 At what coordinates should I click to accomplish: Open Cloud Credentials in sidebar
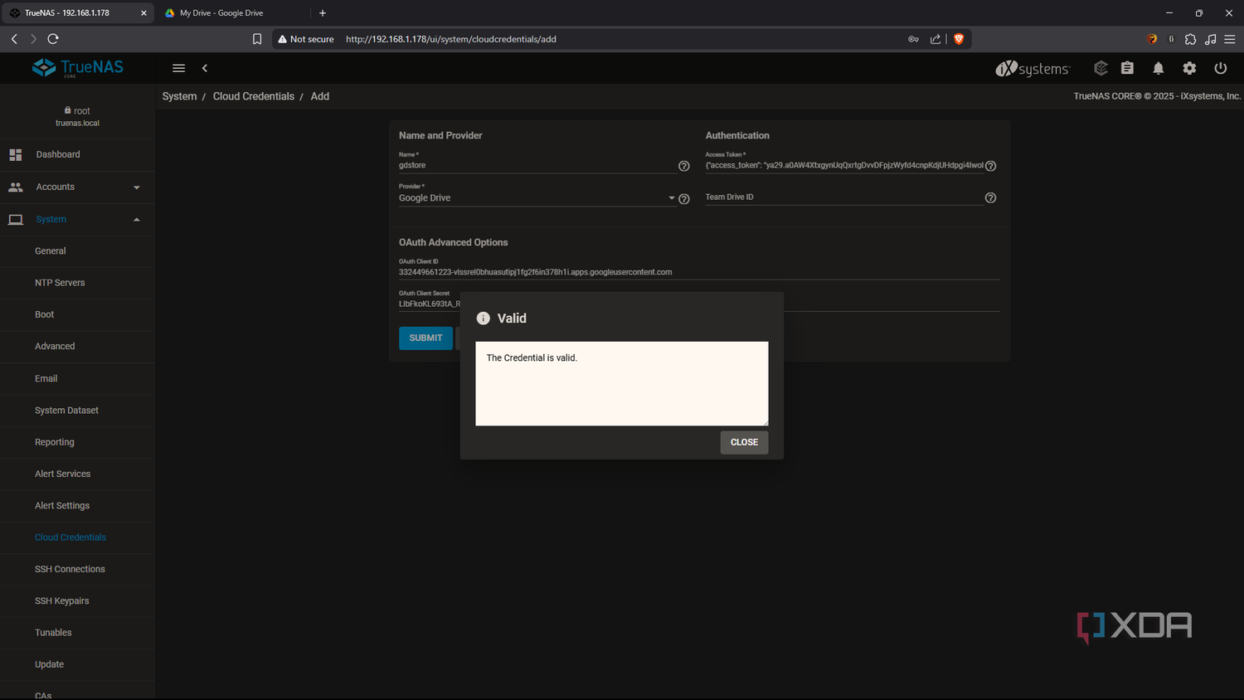pos(70,537)
